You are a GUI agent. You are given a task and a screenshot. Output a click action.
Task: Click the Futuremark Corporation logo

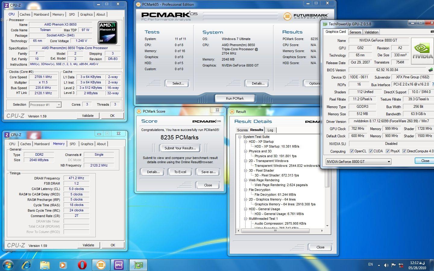[x=306, y=16]
